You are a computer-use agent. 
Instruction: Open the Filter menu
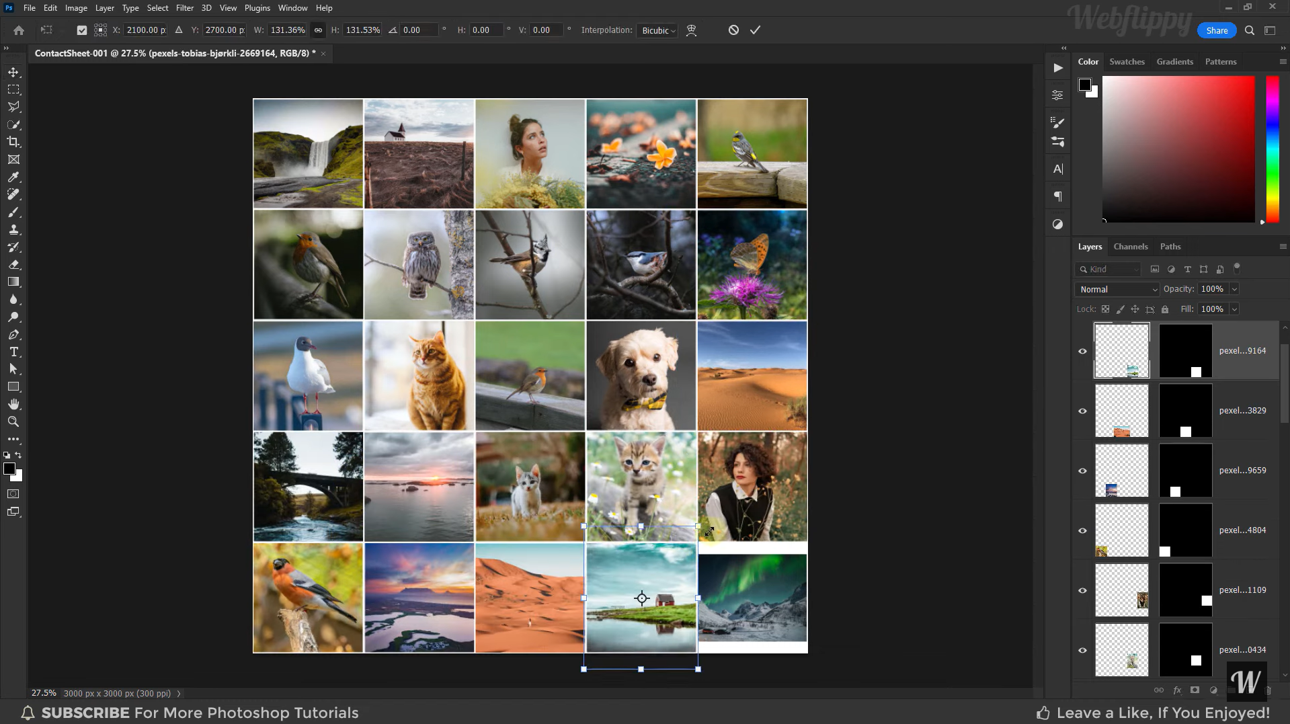pos(185,7)
